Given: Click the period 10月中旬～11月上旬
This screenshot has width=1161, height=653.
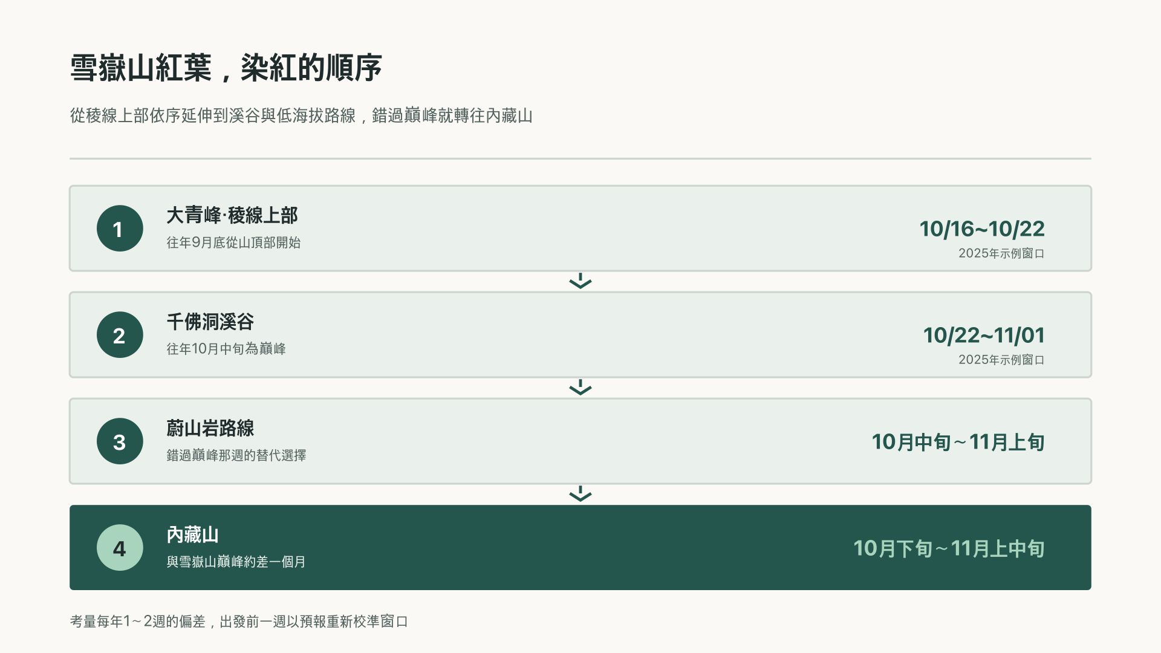Looking at the screenshot, I should coord(958,442).
